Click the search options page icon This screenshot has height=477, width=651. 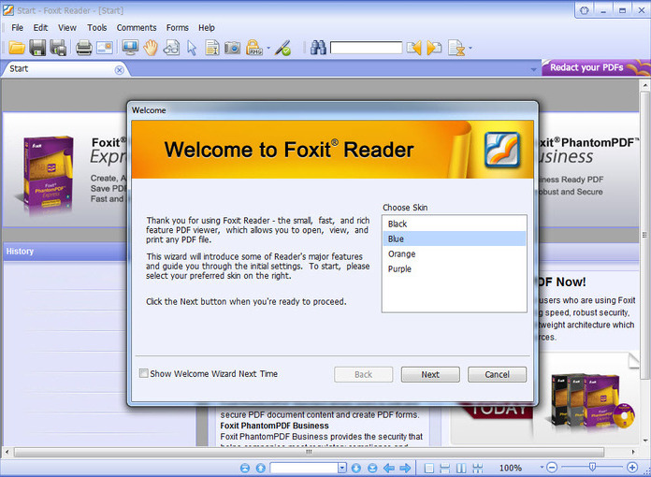click(x=456, y=48)
